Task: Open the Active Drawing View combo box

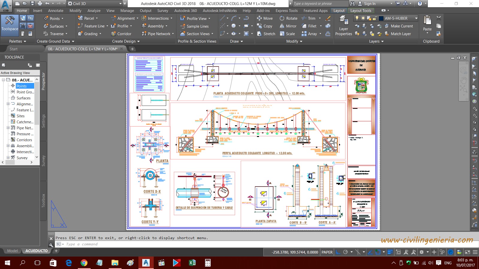Action: point(20,73)
